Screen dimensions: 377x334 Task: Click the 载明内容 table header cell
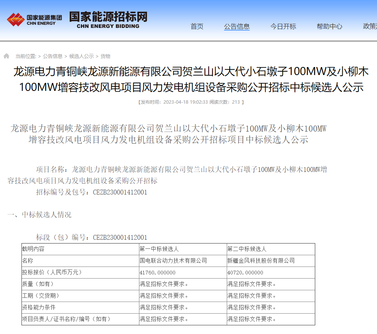80,249
